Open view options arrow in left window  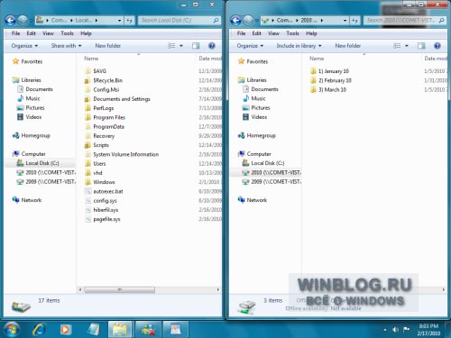(181, 46)
